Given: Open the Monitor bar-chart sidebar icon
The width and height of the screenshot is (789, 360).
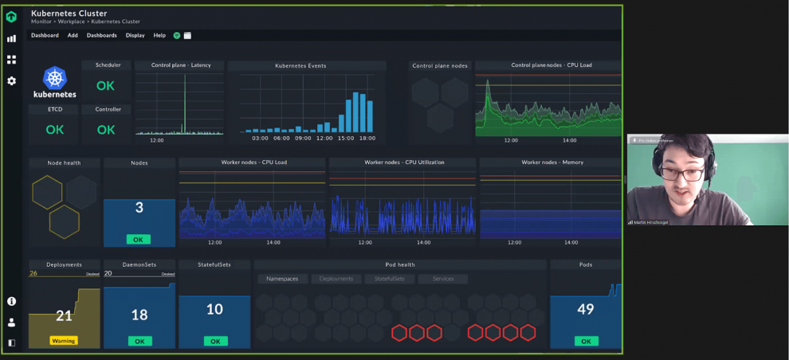Looking at the screenshot, I should (x=11, y=39).
